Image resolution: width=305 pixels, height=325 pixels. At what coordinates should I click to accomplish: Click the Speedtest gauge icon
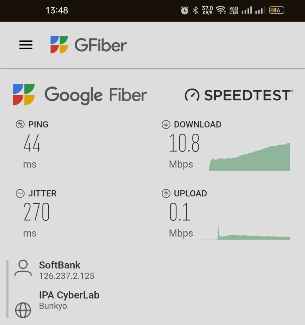(192, 95)
